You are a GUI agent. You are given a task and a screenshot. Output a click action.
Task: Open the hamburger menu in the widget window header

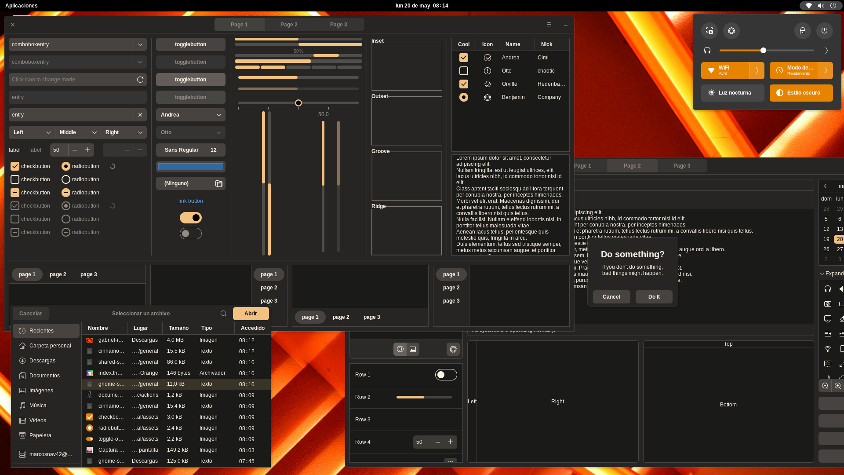pos(549,25)
